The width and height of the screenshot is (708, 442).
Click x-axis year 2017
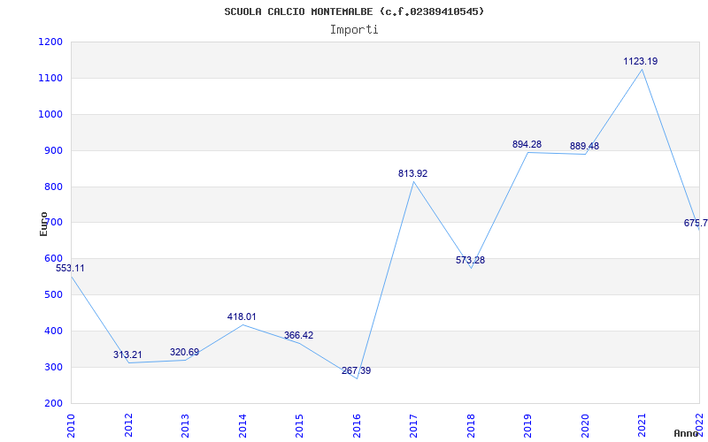click(x=413, y=426)
